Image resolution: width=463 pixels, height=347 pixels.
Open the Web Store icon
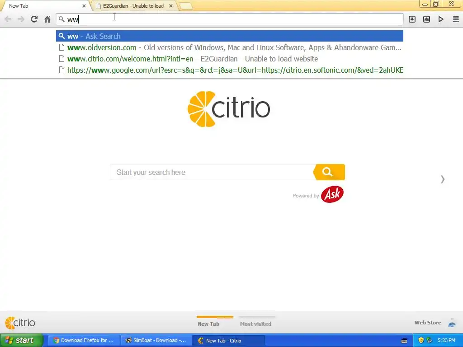coord(452,323)
